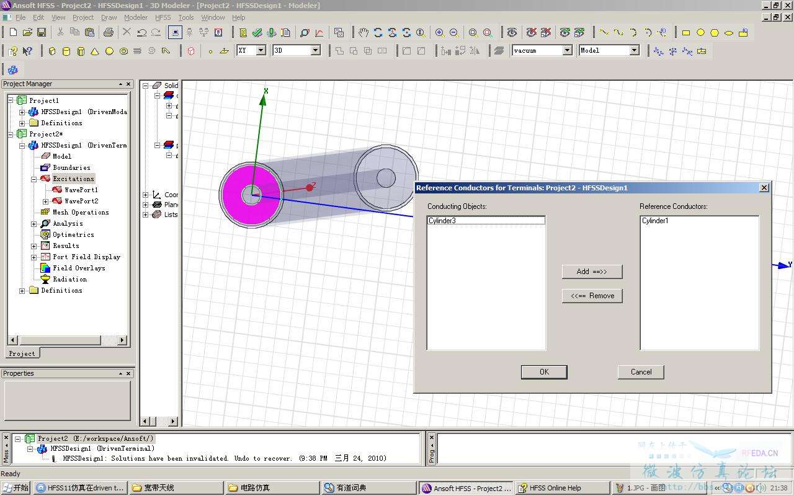Select the Draw Sphere tool
Screen dimensions: 794x496
(109, 51)
